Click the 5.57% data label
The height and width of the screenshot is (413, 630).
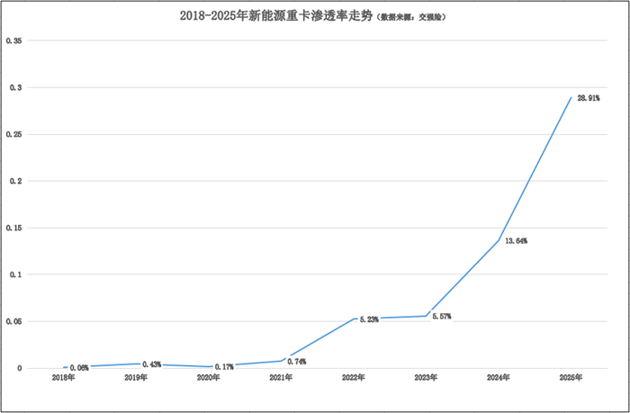tap(443, 317)
